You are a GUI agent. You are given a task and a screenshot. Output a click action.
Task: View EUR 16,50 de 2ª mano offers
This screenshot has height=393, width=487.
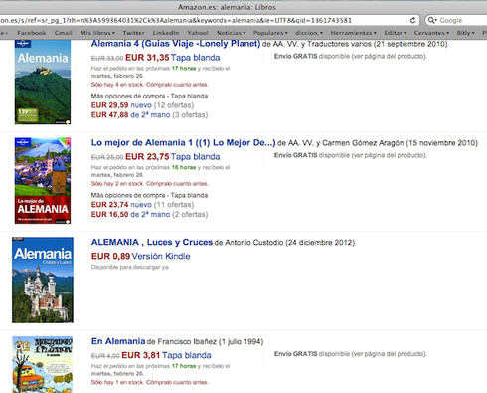click(x=130, y=214)
